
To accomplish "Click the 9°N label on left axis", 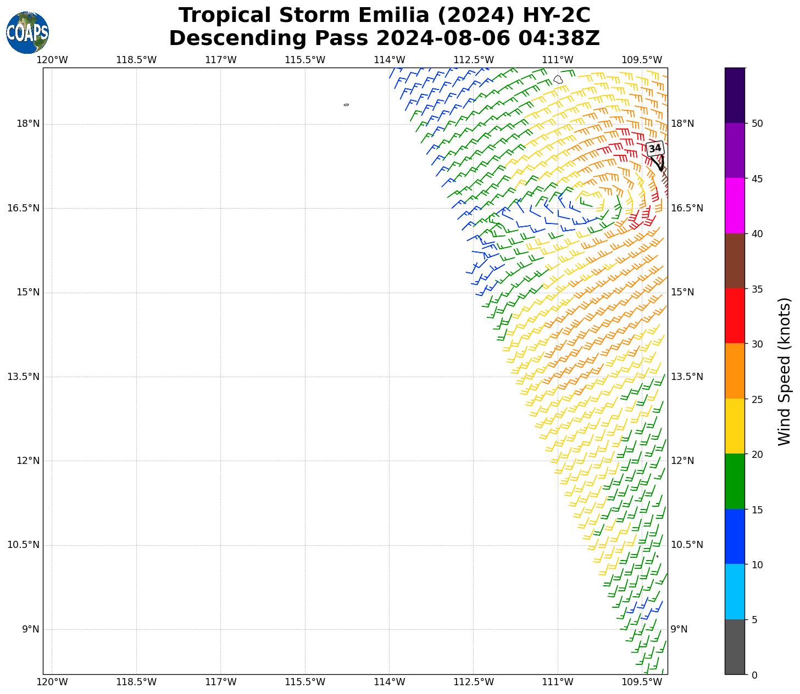I will click(31, 629).
